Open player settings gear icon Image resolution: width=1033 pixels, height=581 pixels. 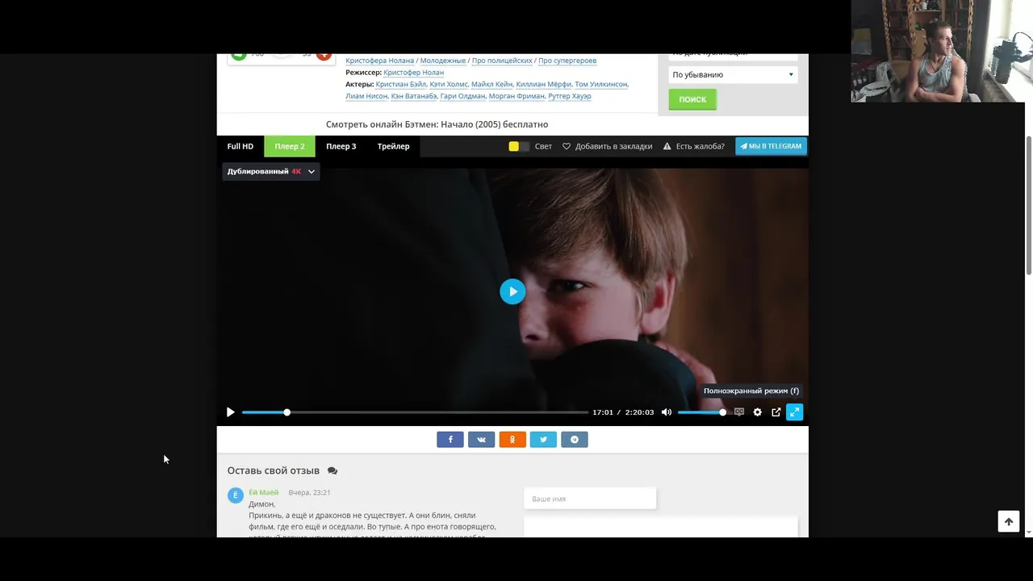coord(757,412)
